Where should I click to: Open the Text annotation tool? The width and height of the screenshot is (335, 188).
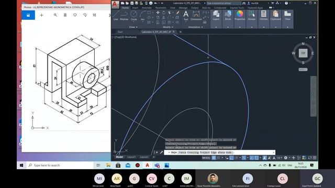coord(186,15)
